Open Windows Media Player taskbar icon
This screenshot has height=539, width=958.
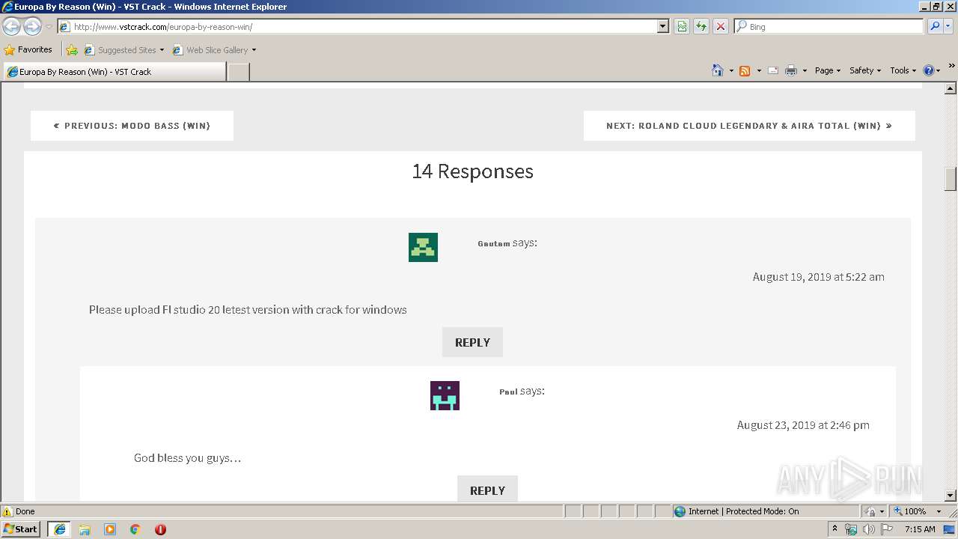pyautogui.click(x=110, y=529)
